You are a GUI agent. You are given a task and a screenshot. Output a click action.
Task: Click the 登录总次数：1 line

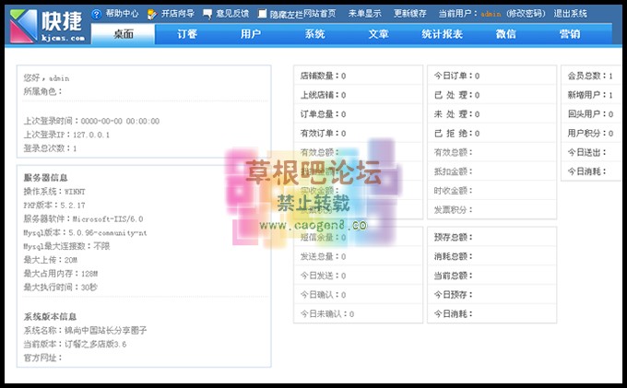[x=50, y=148]
